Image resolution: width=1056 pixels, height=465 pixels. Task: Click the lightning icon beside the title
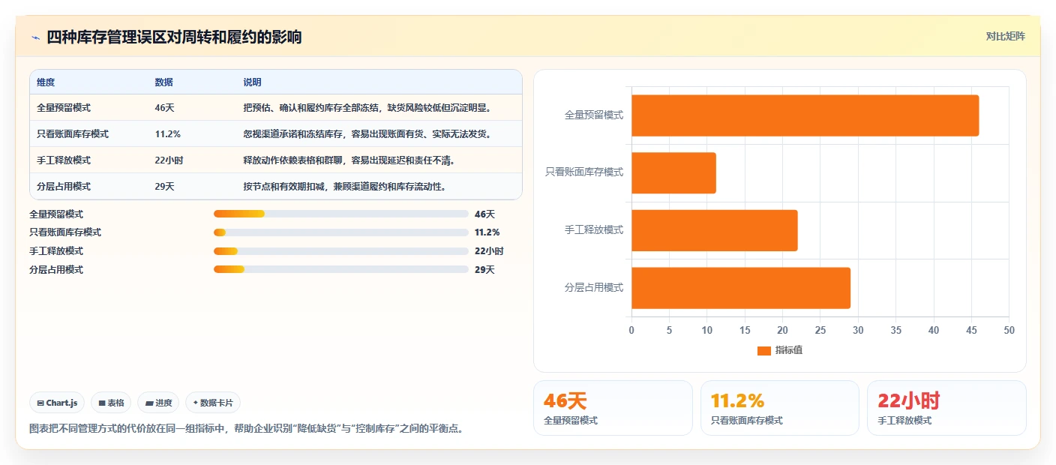(x=36, y=37)
